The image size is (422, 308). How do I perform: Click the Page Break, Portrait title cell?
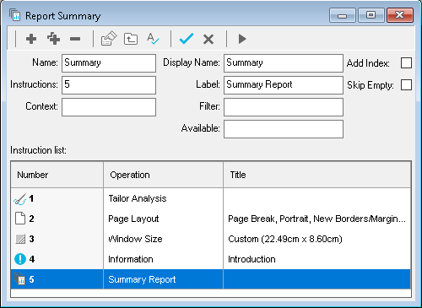(317, 219)
